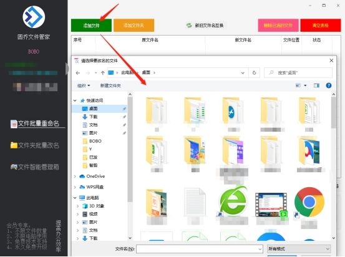Viewport: 345px width, 257px height.
Task: Change the view mode icon
Action: point(298,85)
